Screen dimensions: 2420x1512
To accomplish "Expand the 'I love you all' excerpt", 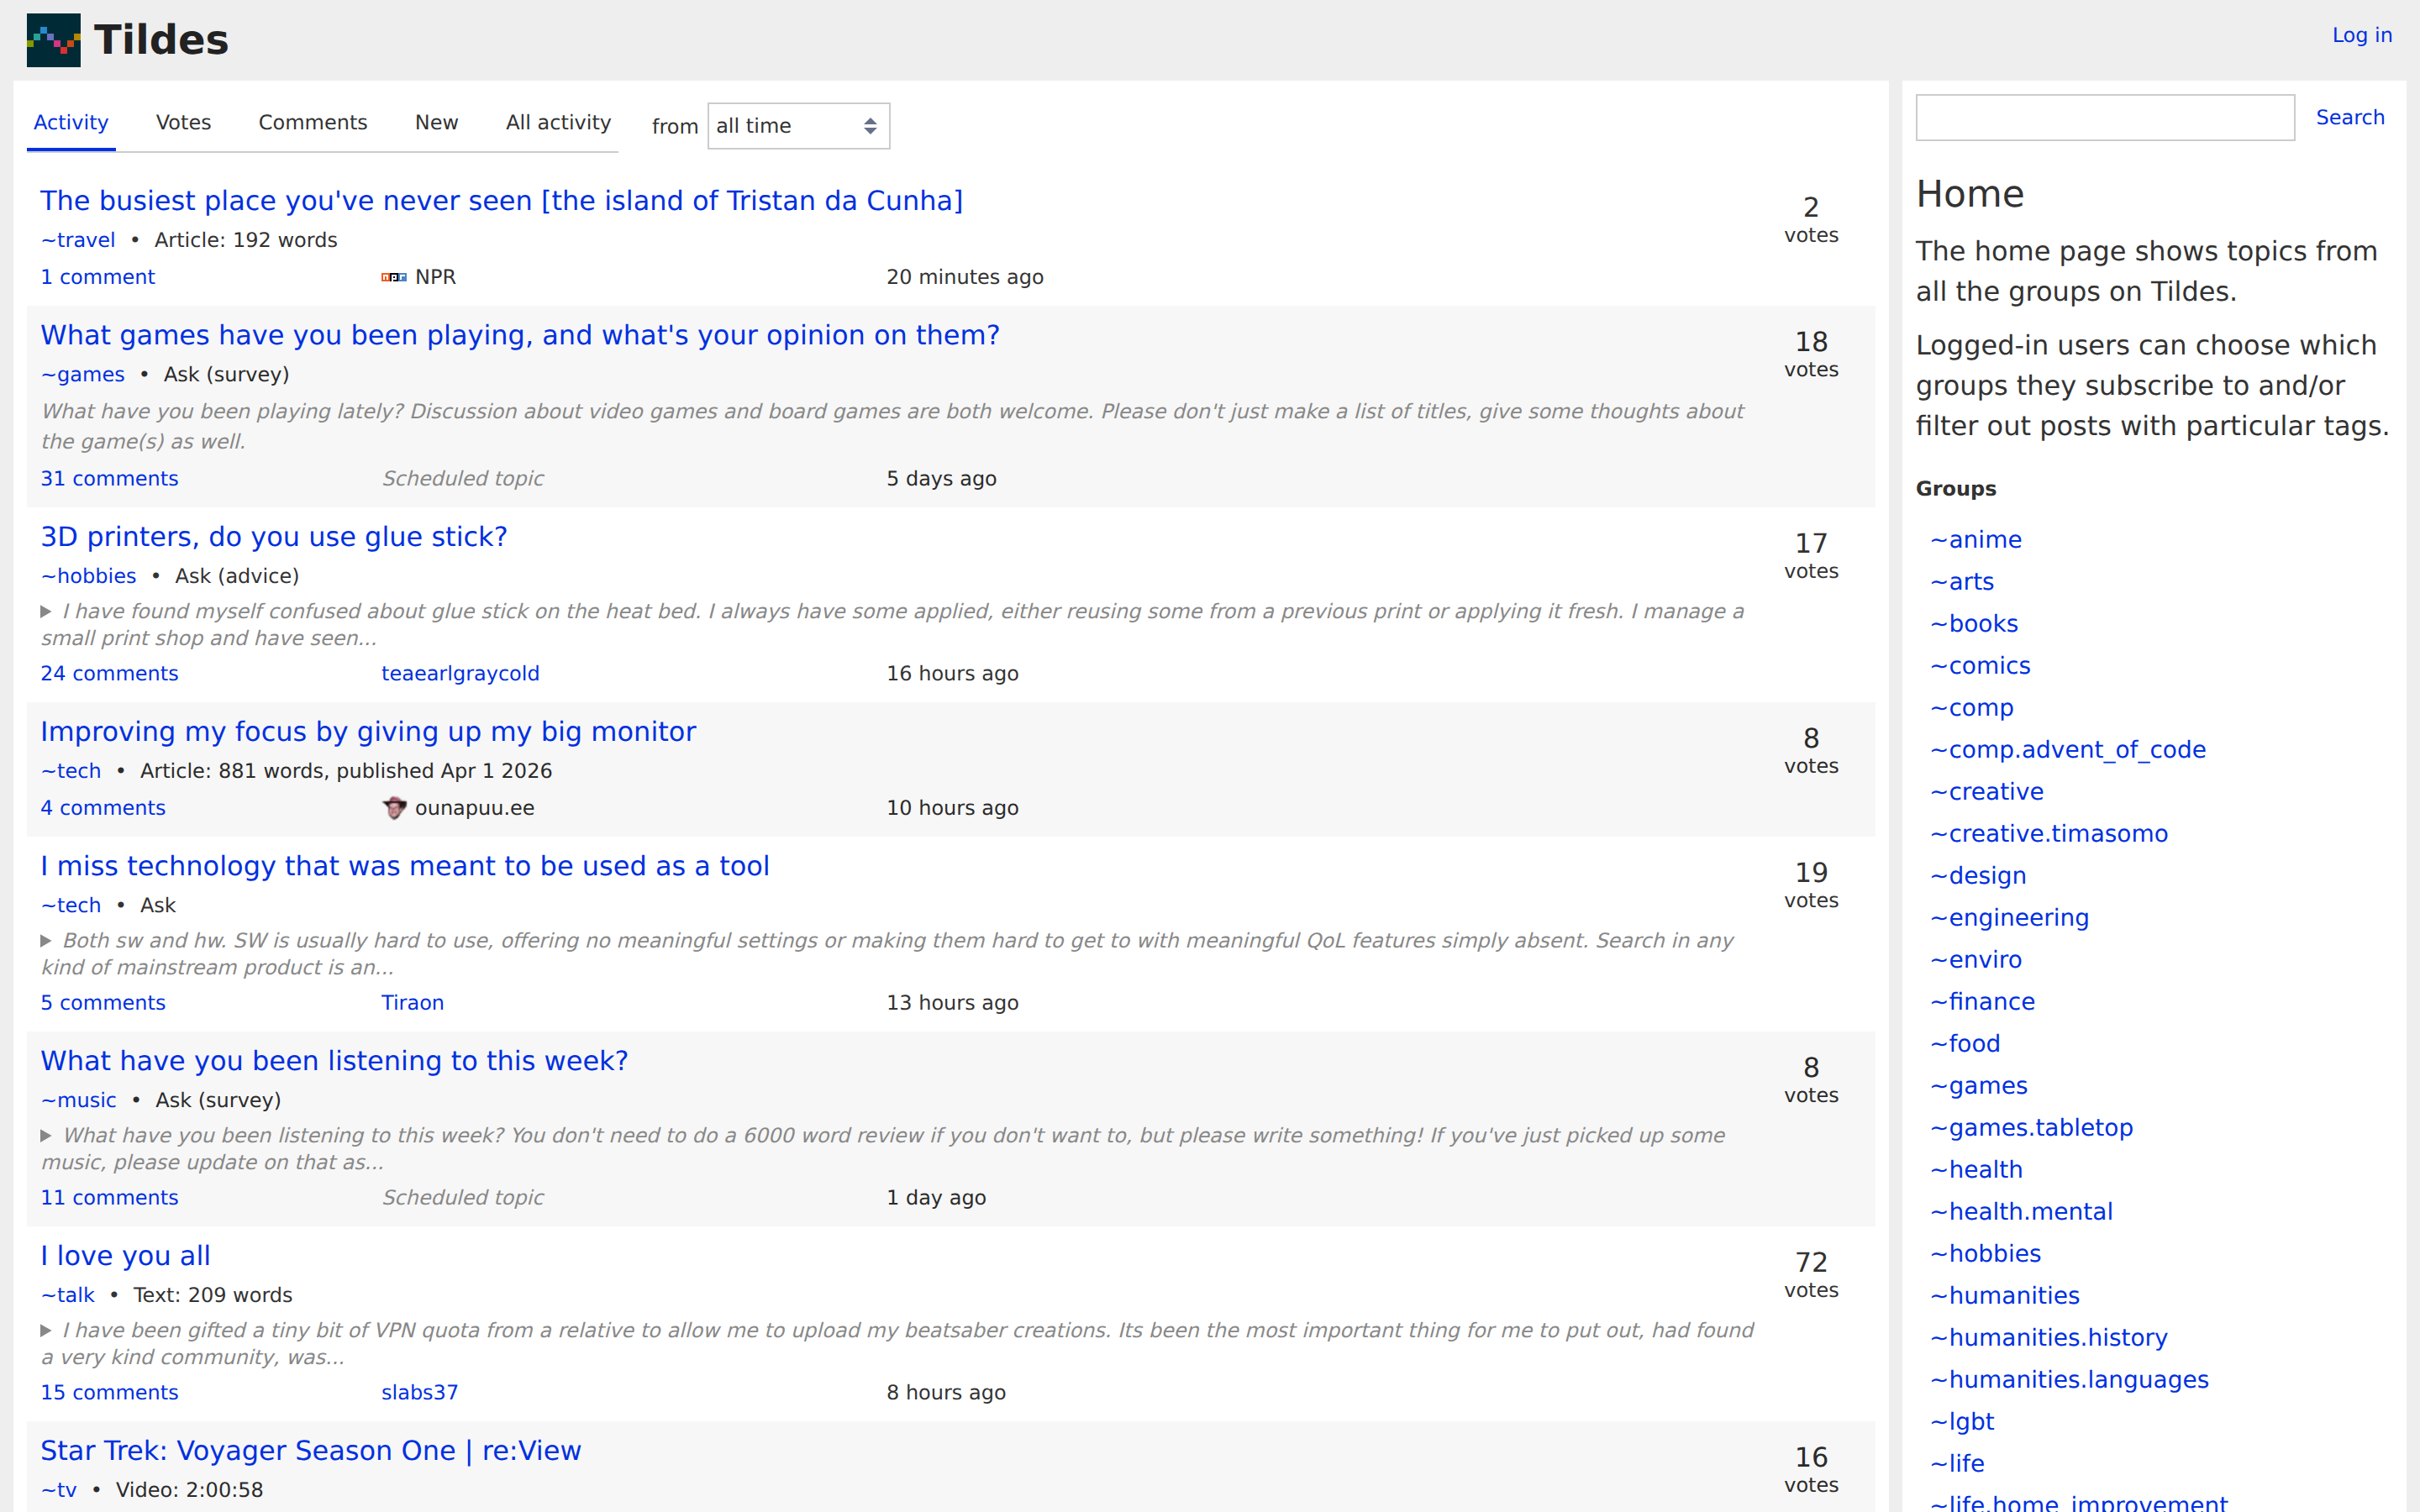I will pos(45,1330).
